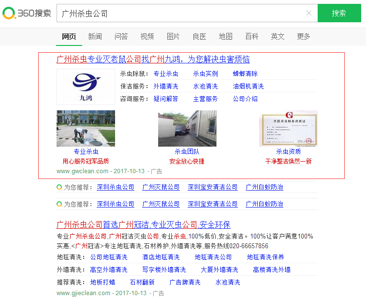
Task: Open the 专业杀虫 worker photo thumbnail
Action: click(x=86, y=128)
